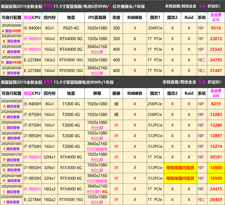225x205 pixels.
Task: Click the i5-9400H CPU cell in P73 table
Action: click(32, 28)
